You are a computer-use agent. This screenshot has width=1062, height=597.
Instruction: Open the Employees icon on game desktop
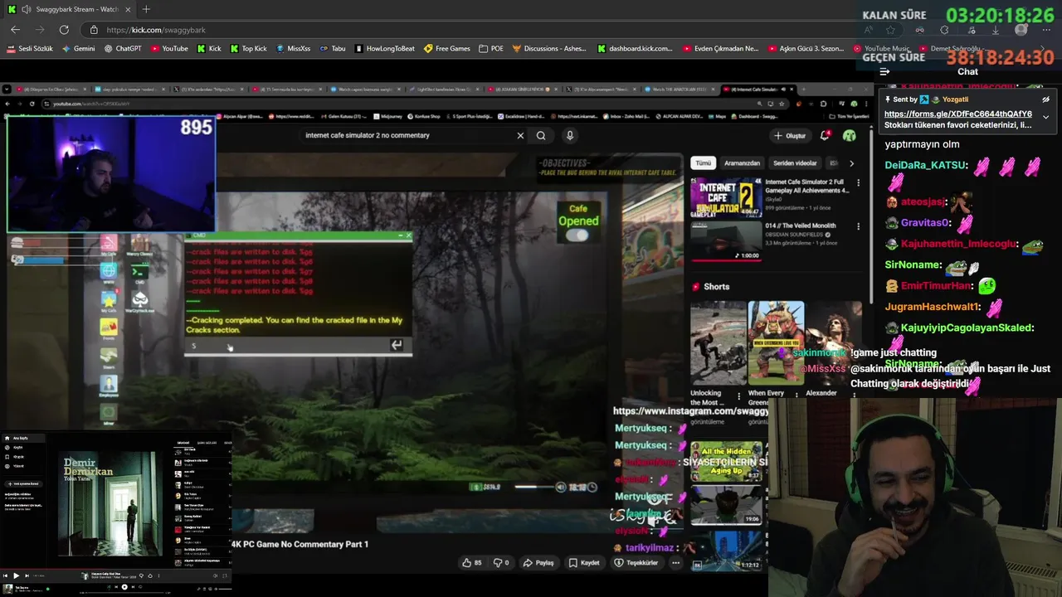point(109,384)
